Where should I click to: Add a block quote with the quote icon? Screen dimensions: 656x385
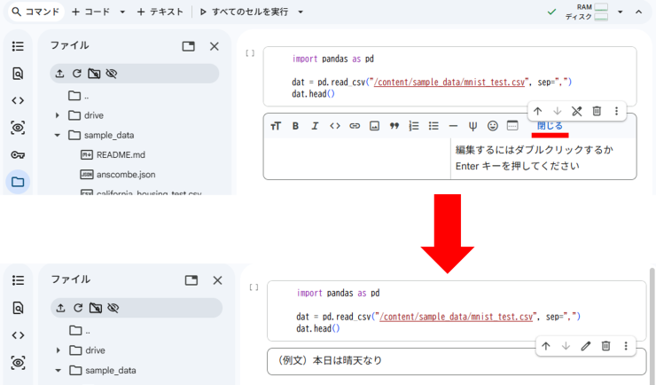click(394, 126)
